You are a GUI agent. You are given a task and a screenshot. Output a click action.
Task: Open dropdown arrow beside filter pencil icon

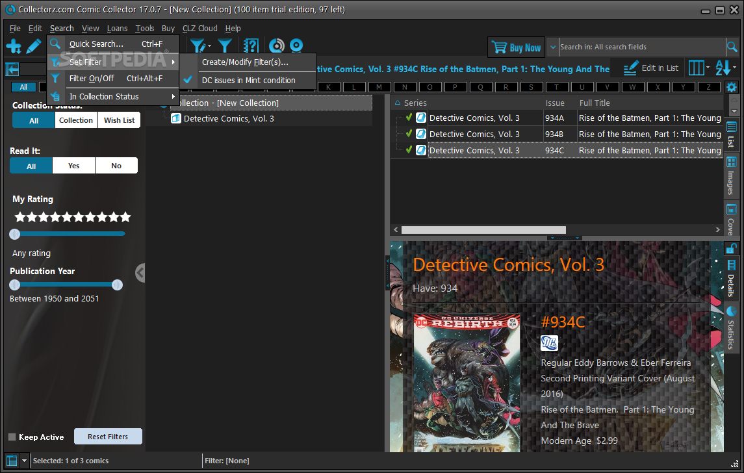[x=209, y=47]
